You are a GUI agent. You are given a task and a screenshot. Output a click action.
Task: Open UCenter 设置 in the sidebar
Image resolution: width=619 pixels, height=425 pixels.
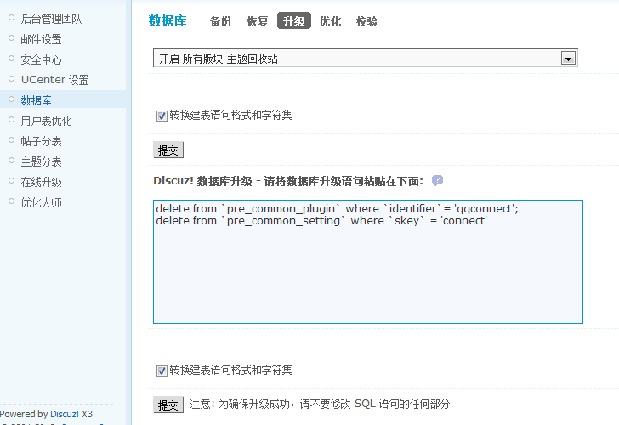[x=55, y=80]
